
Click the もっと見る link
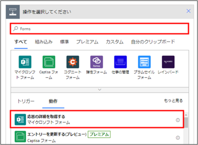173,101
